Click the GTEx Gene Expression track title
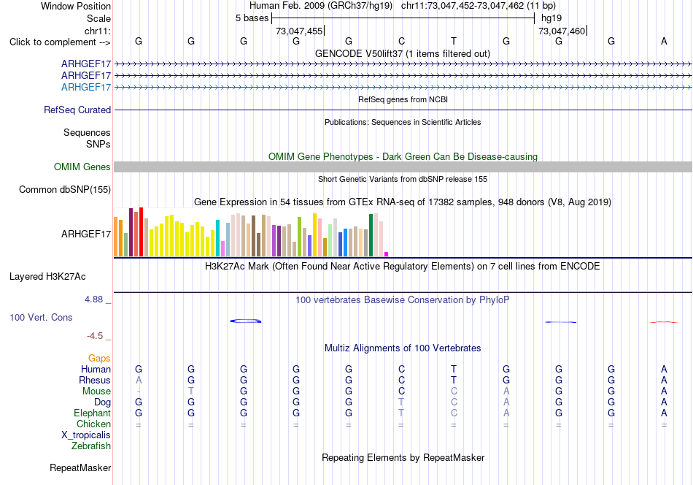 pos(403,202)
